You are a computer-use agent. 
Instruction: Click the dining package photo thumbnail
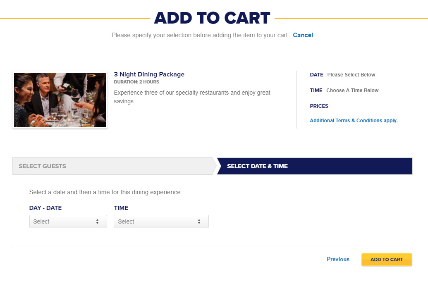pos(60,100)
